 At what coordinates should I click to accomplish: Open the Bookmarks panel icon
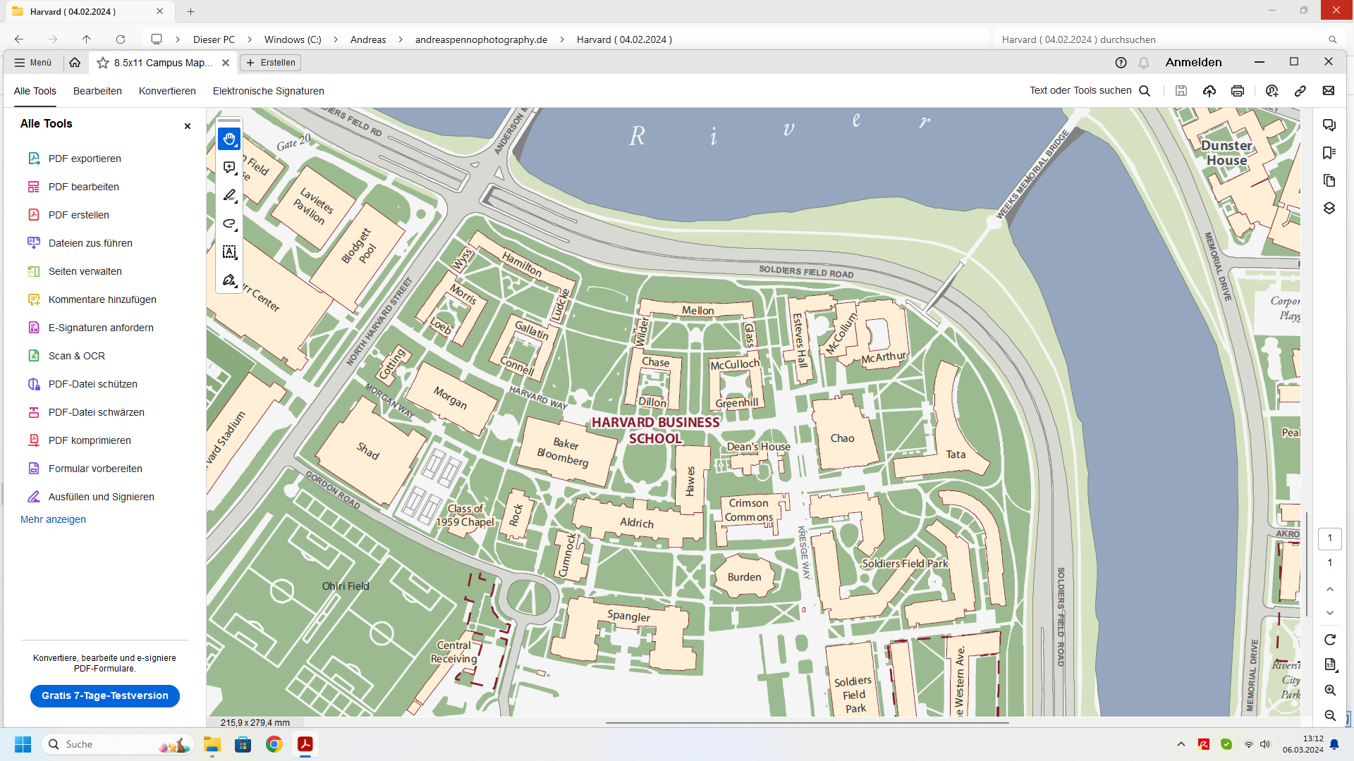[1329, 153]
